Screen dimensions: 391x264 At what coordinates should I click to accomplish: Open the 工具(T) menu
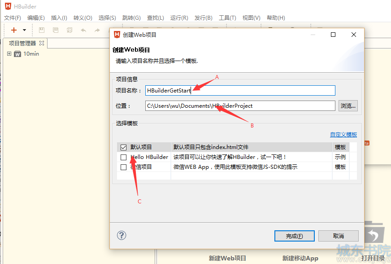(x=227, y=18)
